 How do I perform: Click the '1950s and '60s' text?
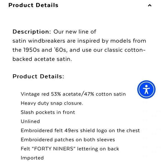tap(45, 50)
